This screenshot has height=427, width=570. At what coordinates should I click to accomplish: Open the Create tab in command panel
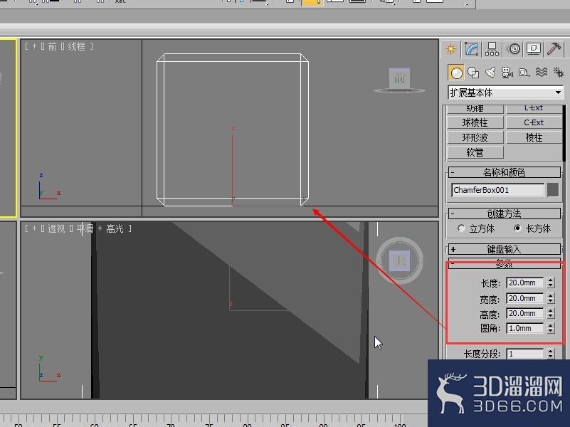(x=450, y=49)
